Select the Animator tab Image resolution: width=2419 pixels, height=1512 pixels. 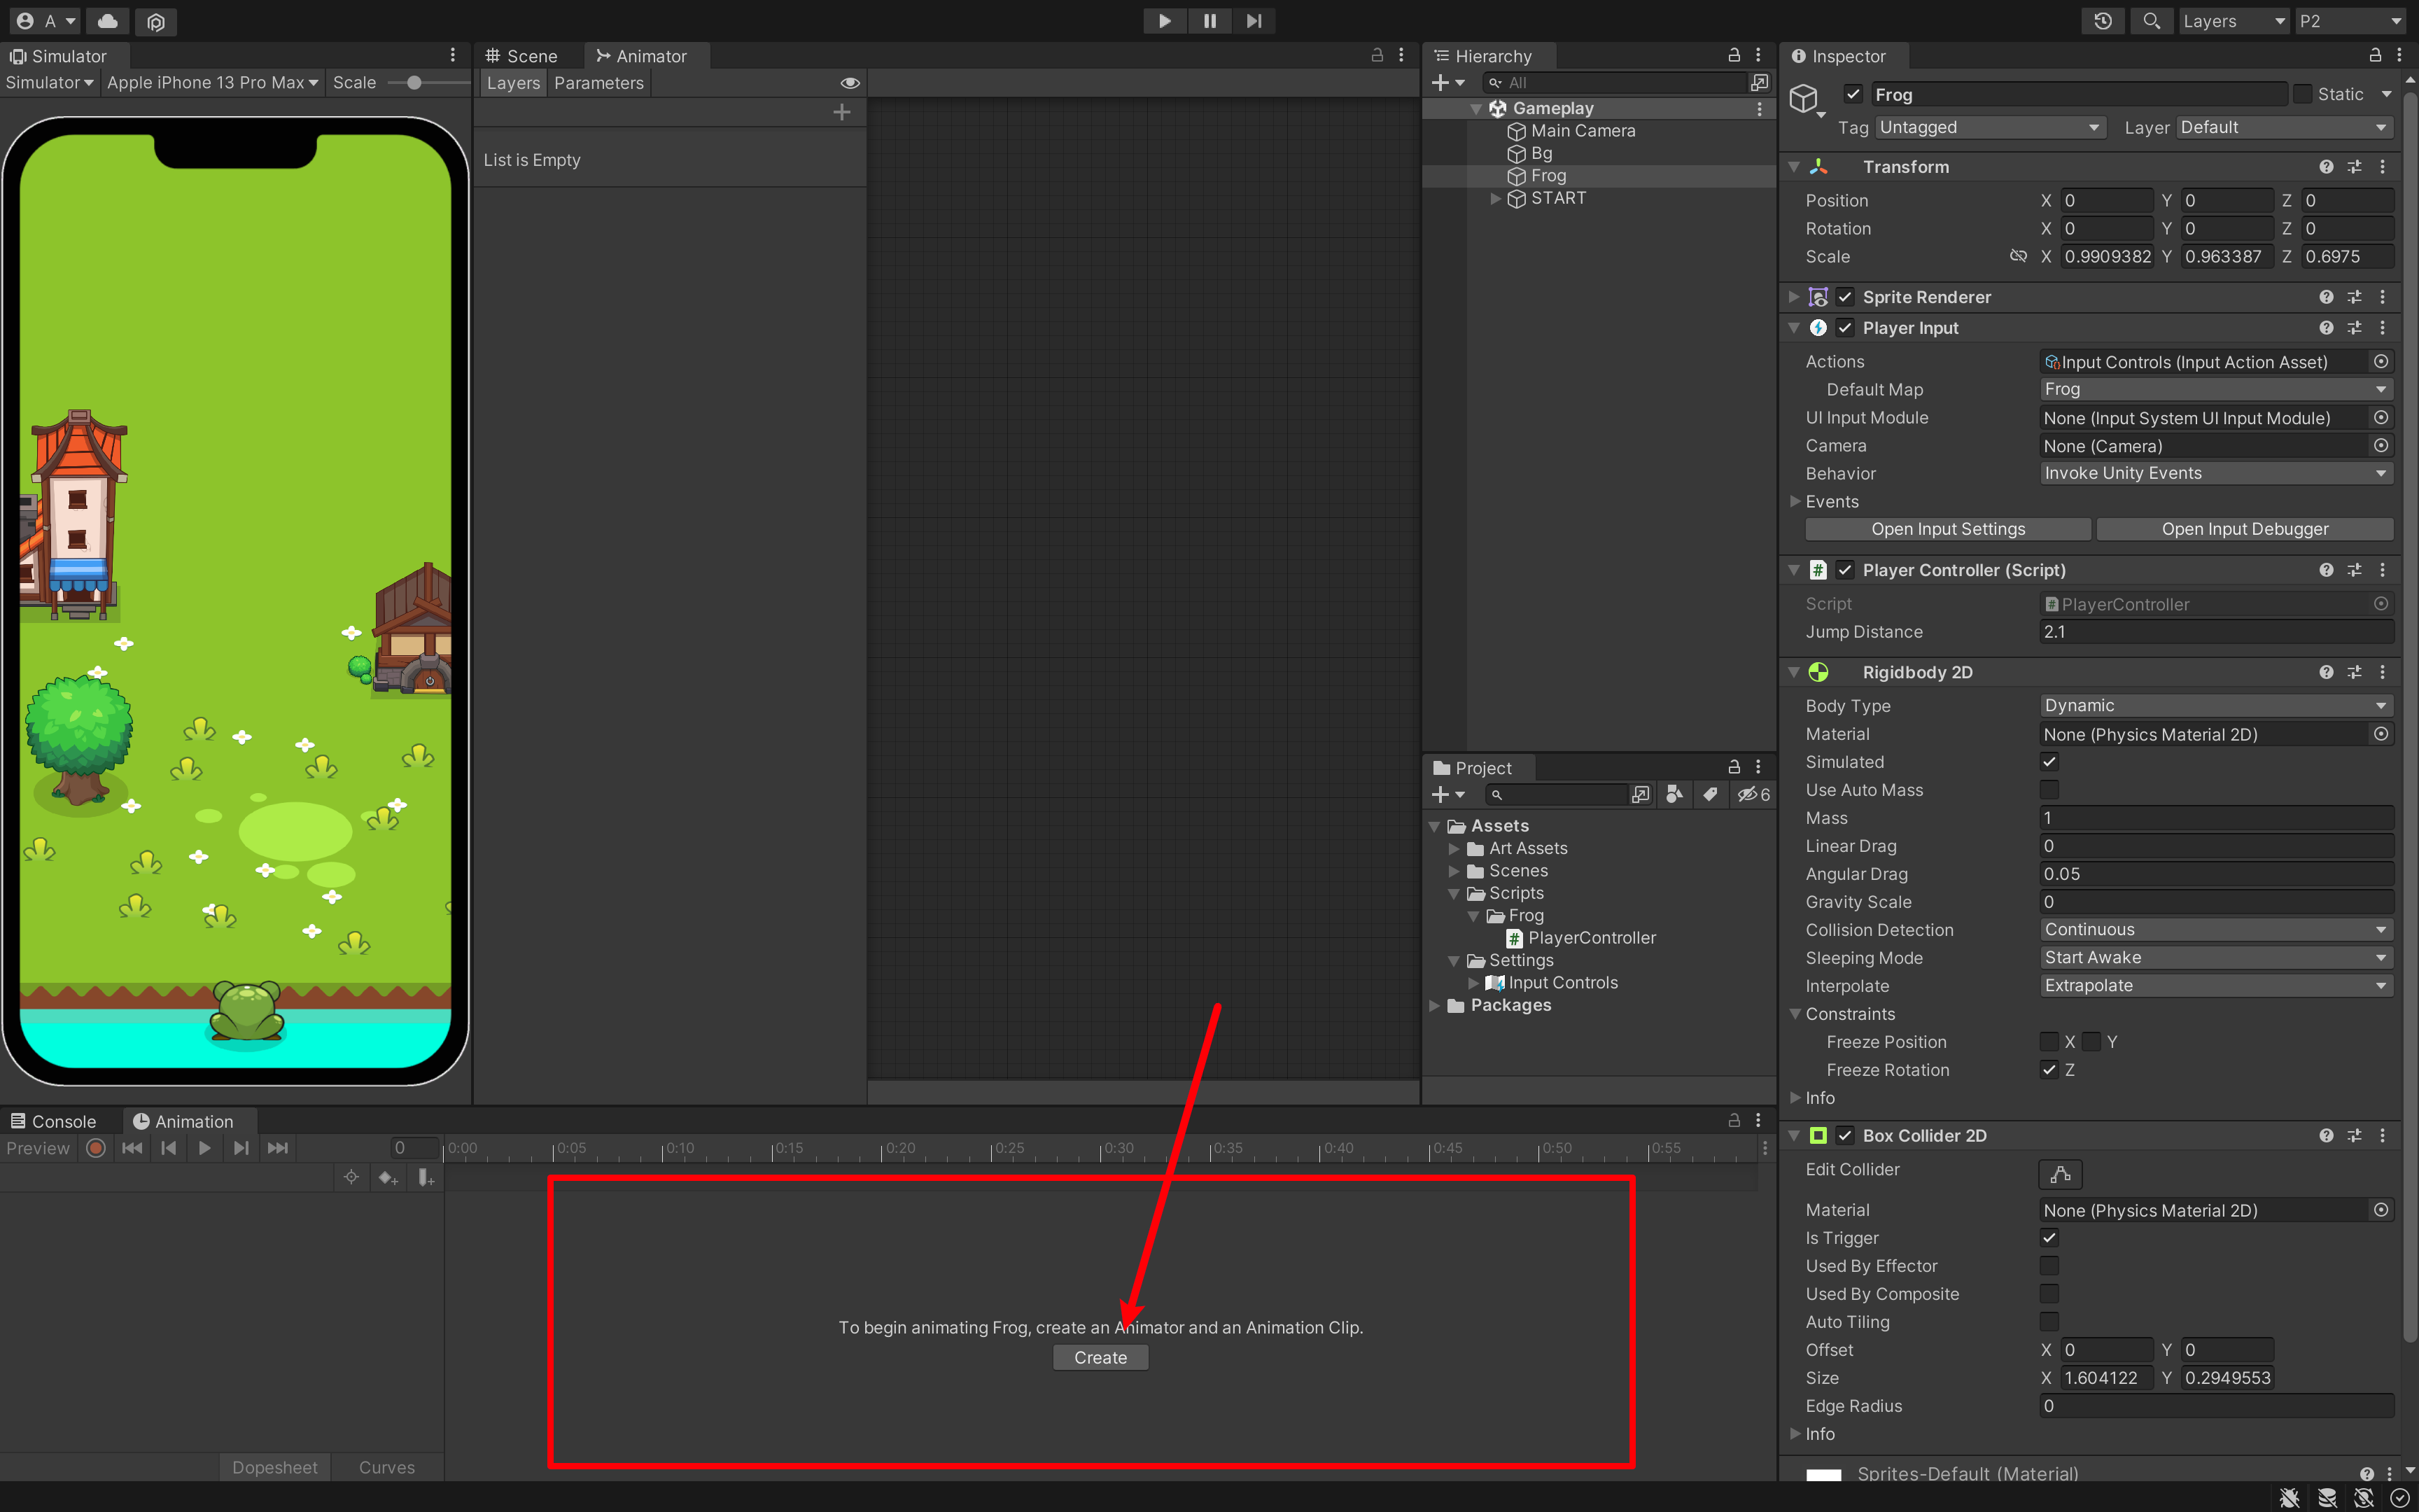pyautogui.click(x=642, y=56)
